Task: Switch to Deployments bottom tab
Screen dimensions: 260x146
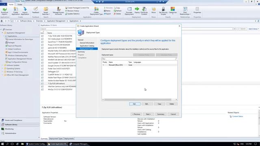Action: tap(69, 139)
